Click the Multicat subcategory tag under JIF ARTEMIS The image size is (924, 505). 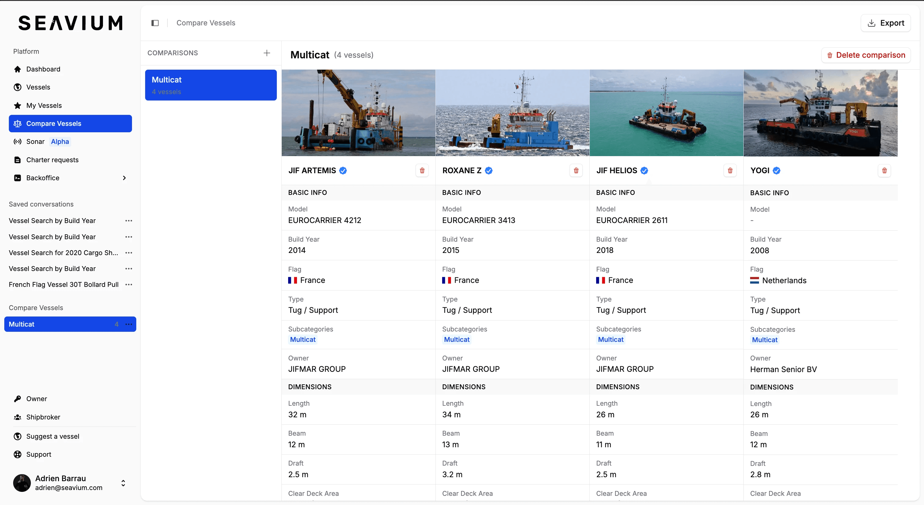302,339
